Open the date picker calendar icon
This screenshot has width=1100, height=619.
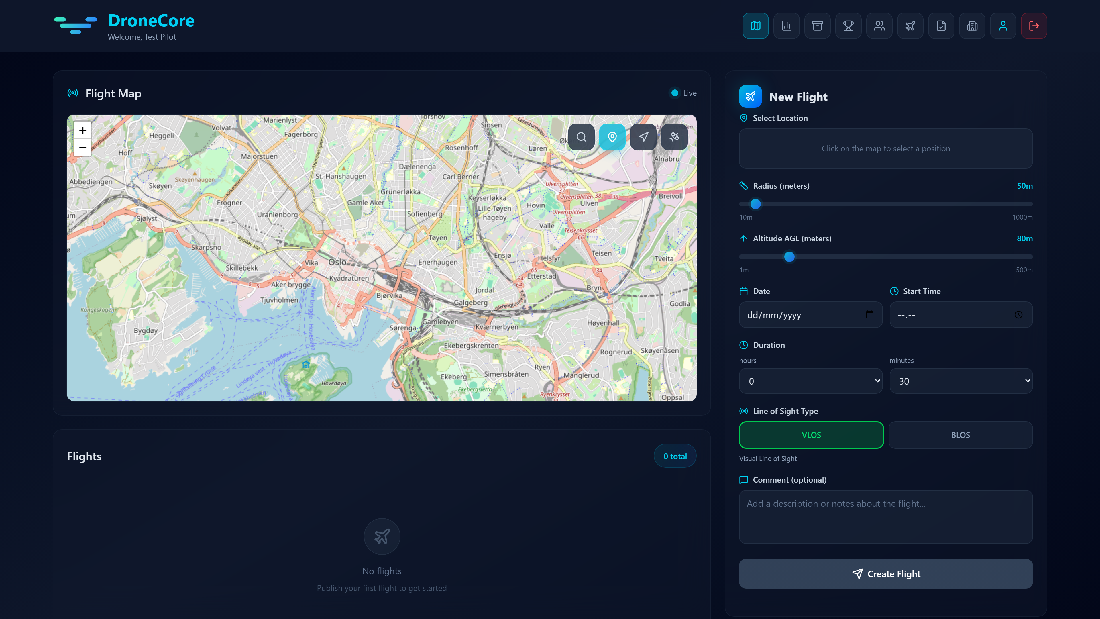pos(869,315)
